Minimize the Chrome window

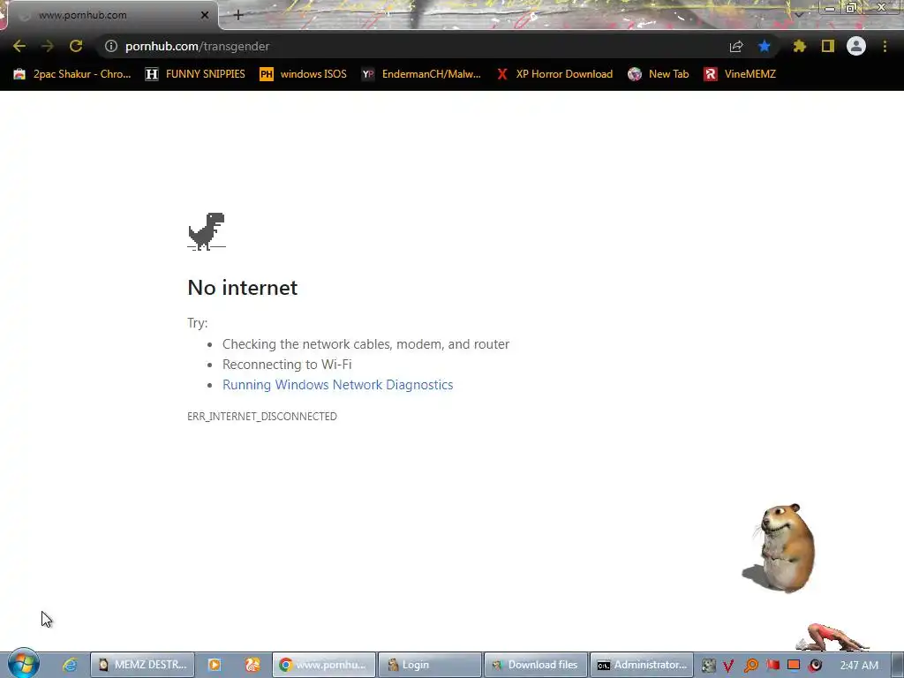click(x=829, y=8)
